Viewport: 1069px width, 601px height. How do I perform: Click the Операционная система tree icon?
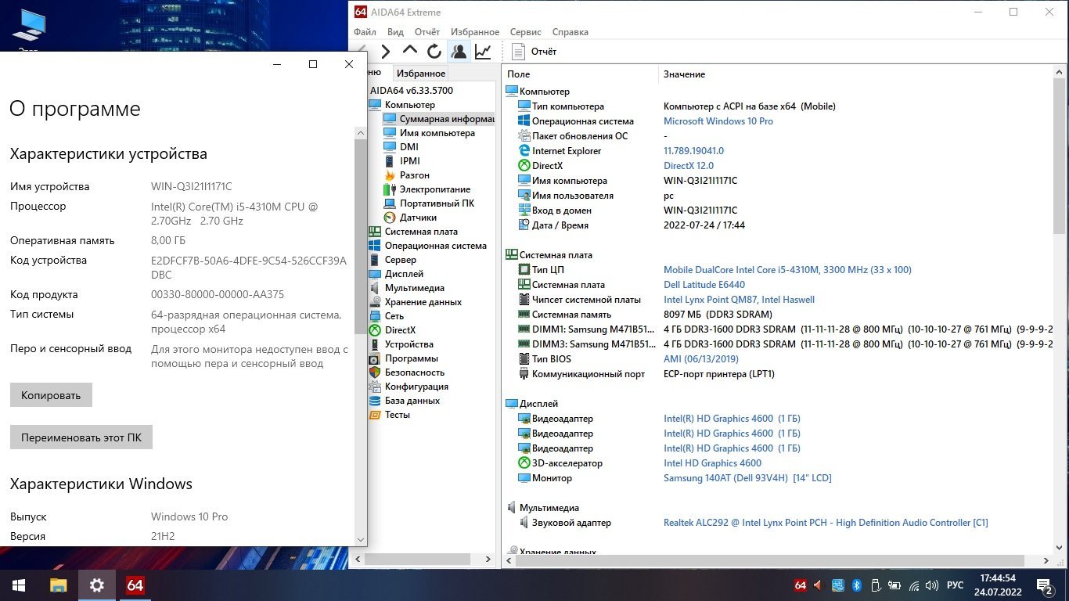(375, 246)
